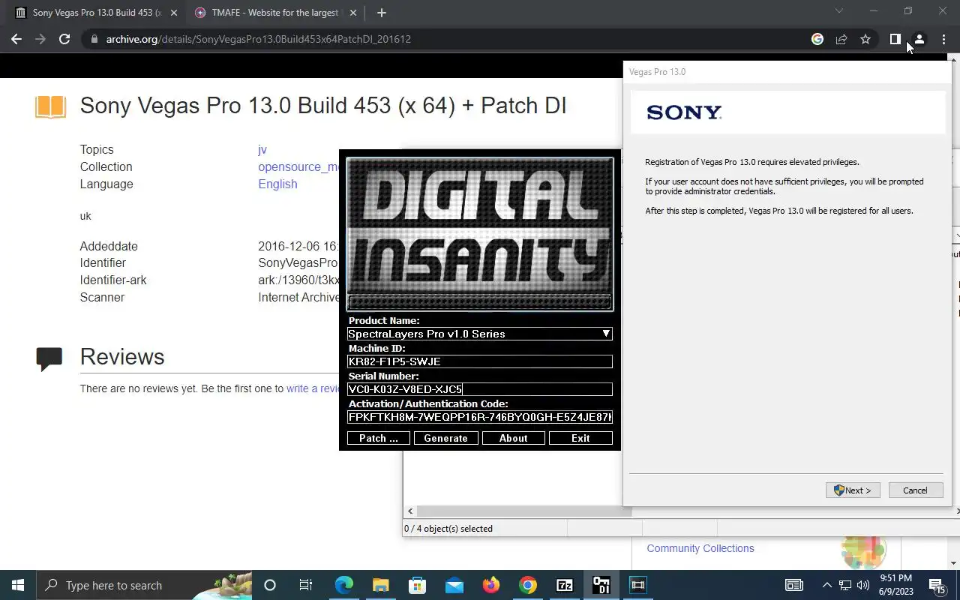Open the 'jv' topic link

tap(262, 149)
